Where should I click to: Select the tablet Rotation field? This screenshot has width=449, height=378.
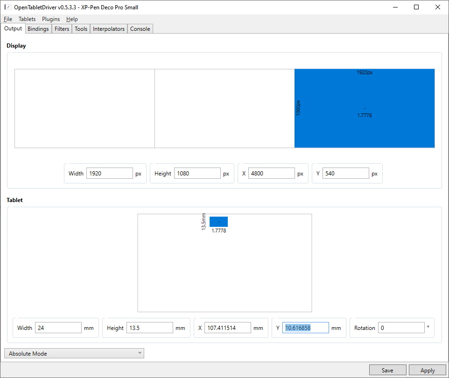pyautogui.click(x=401, y=328)
